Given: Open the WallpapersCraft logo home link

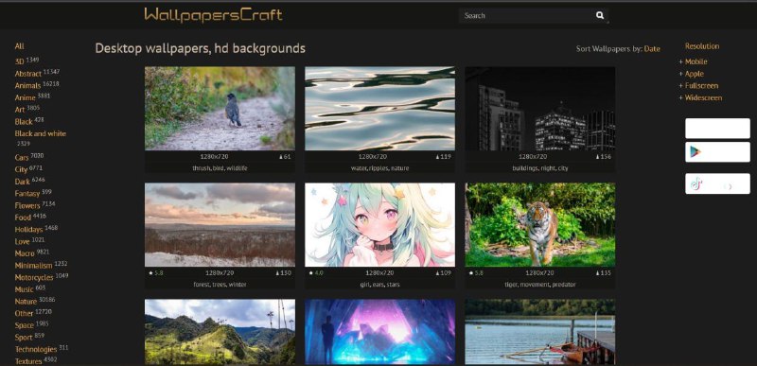Looking at the screenshot, I should pos(213,14).
